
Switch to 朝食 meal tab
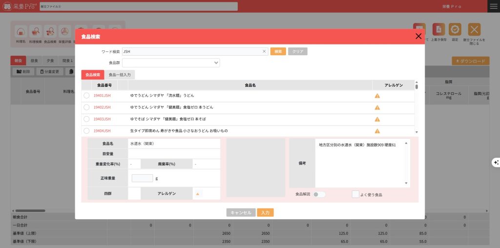(x=18, y=61)
